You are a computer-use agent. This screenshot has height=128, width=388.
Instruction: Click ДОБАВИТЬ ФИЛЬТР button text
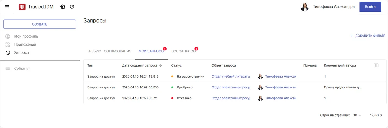pyautogui.click(x=370, y=36)
